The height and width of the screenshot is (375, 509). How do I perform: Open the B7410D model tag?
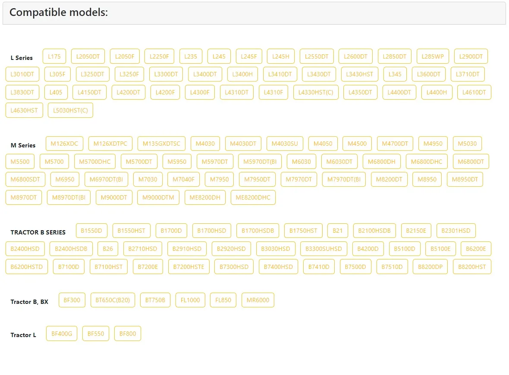[x=319, y=267]
